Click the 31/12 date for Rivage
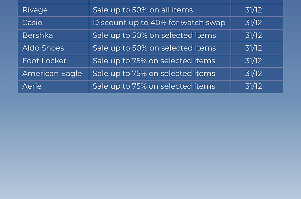Image resolution: width=301 pixels, height=199 pixels. tap(254, 10)
